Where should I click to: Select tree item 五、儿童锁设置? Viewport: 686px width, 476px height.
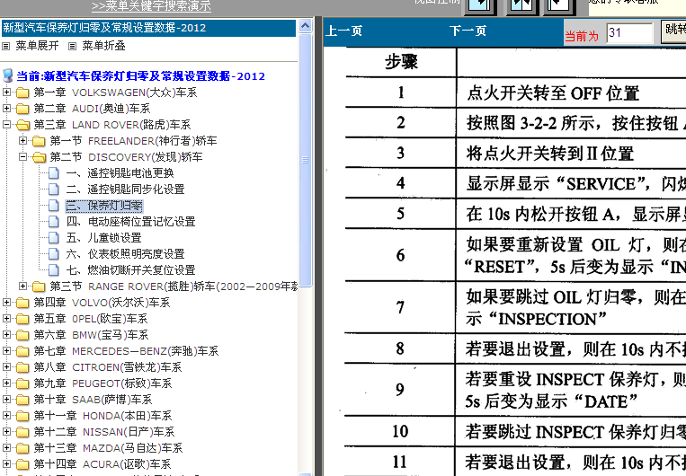(x=103, y=238)
